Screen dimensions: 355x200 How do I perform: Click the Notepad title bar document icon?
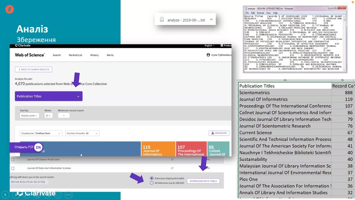point(246,8)
